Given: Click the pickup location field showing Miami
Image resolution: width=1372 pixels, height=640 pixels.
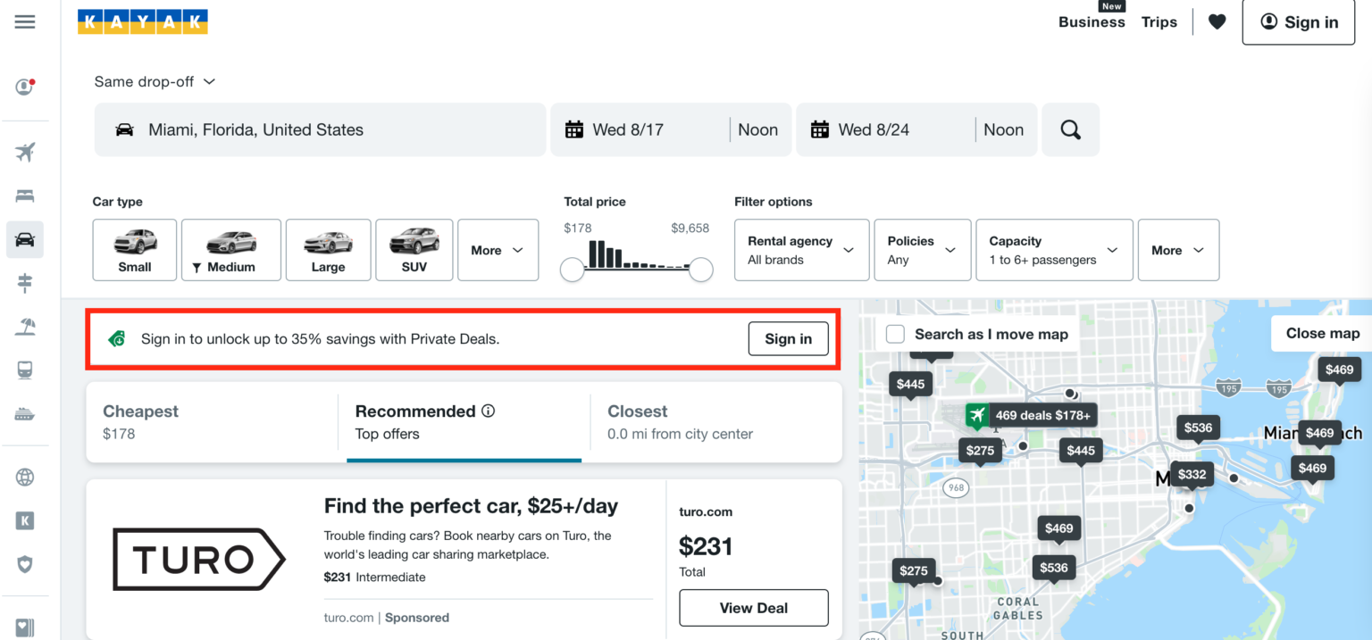Looking at the screenshot, I should tap(320, 129).
